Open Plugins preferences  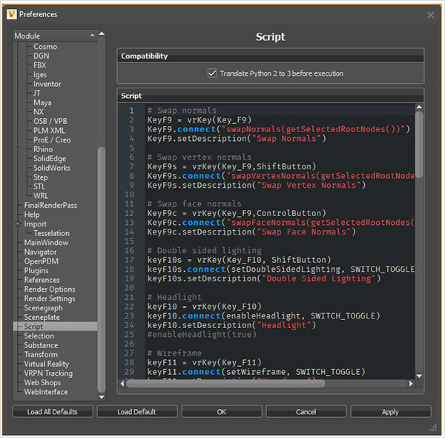coord(36,270)
